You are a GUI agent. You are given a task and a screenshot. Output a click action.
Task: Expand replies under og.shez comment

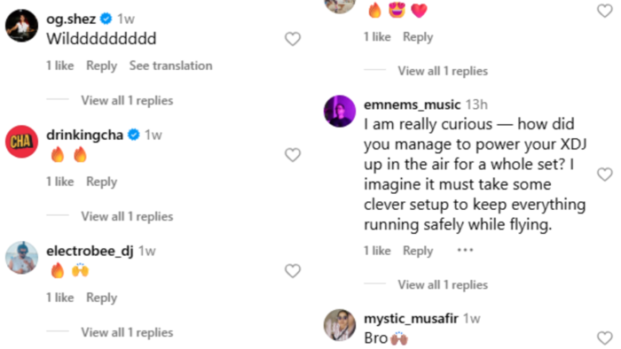click(127, 100)
